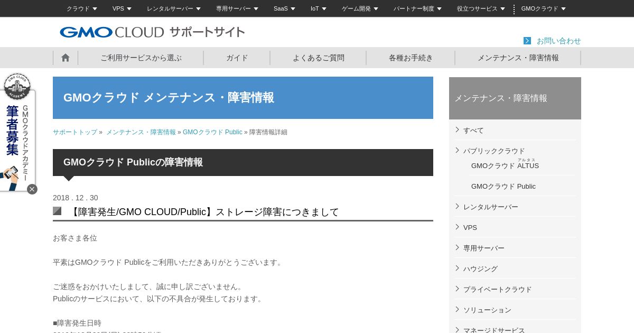Screen dimensions: 634x333
Task: Click the arrow icon beside お問い合わせ
Action: point(527,41)
